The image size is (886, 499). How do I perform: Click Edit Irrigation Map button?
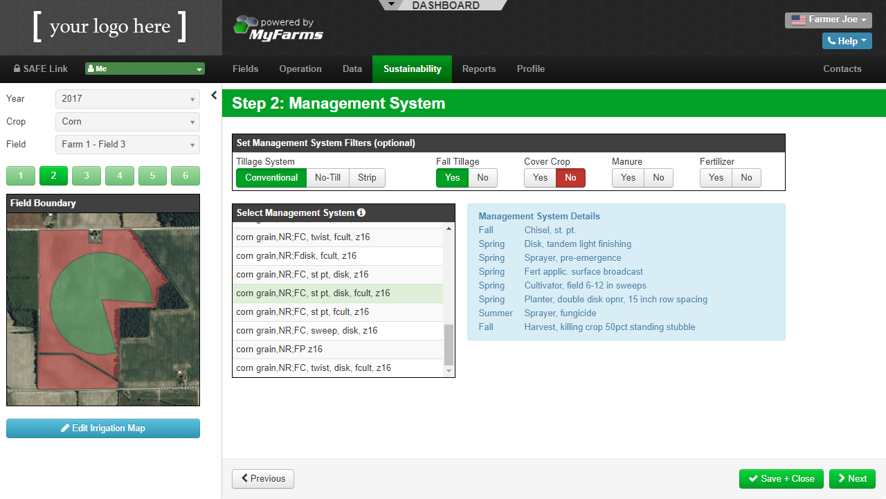(103, 428)
